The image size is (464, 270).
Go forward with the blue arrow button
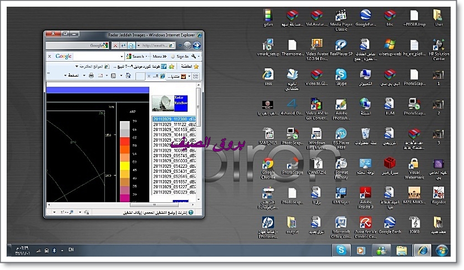click(196, 46)
